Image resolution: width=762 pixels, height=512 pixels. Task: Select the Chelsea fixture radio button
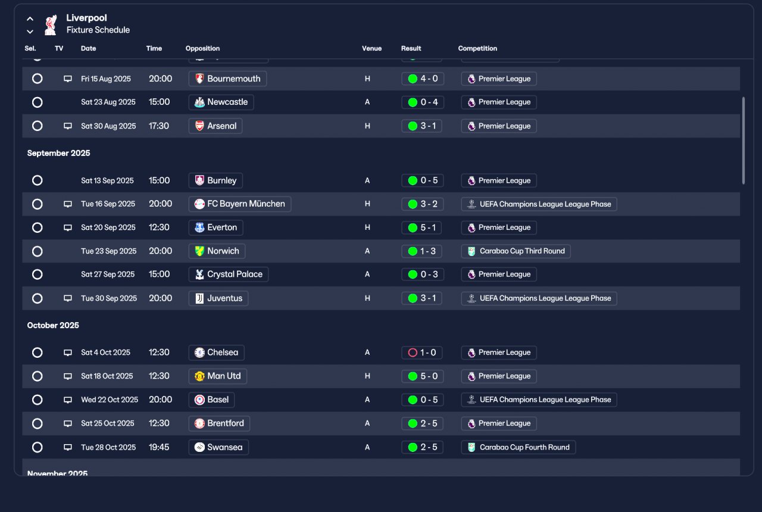[x=38, y=352]
